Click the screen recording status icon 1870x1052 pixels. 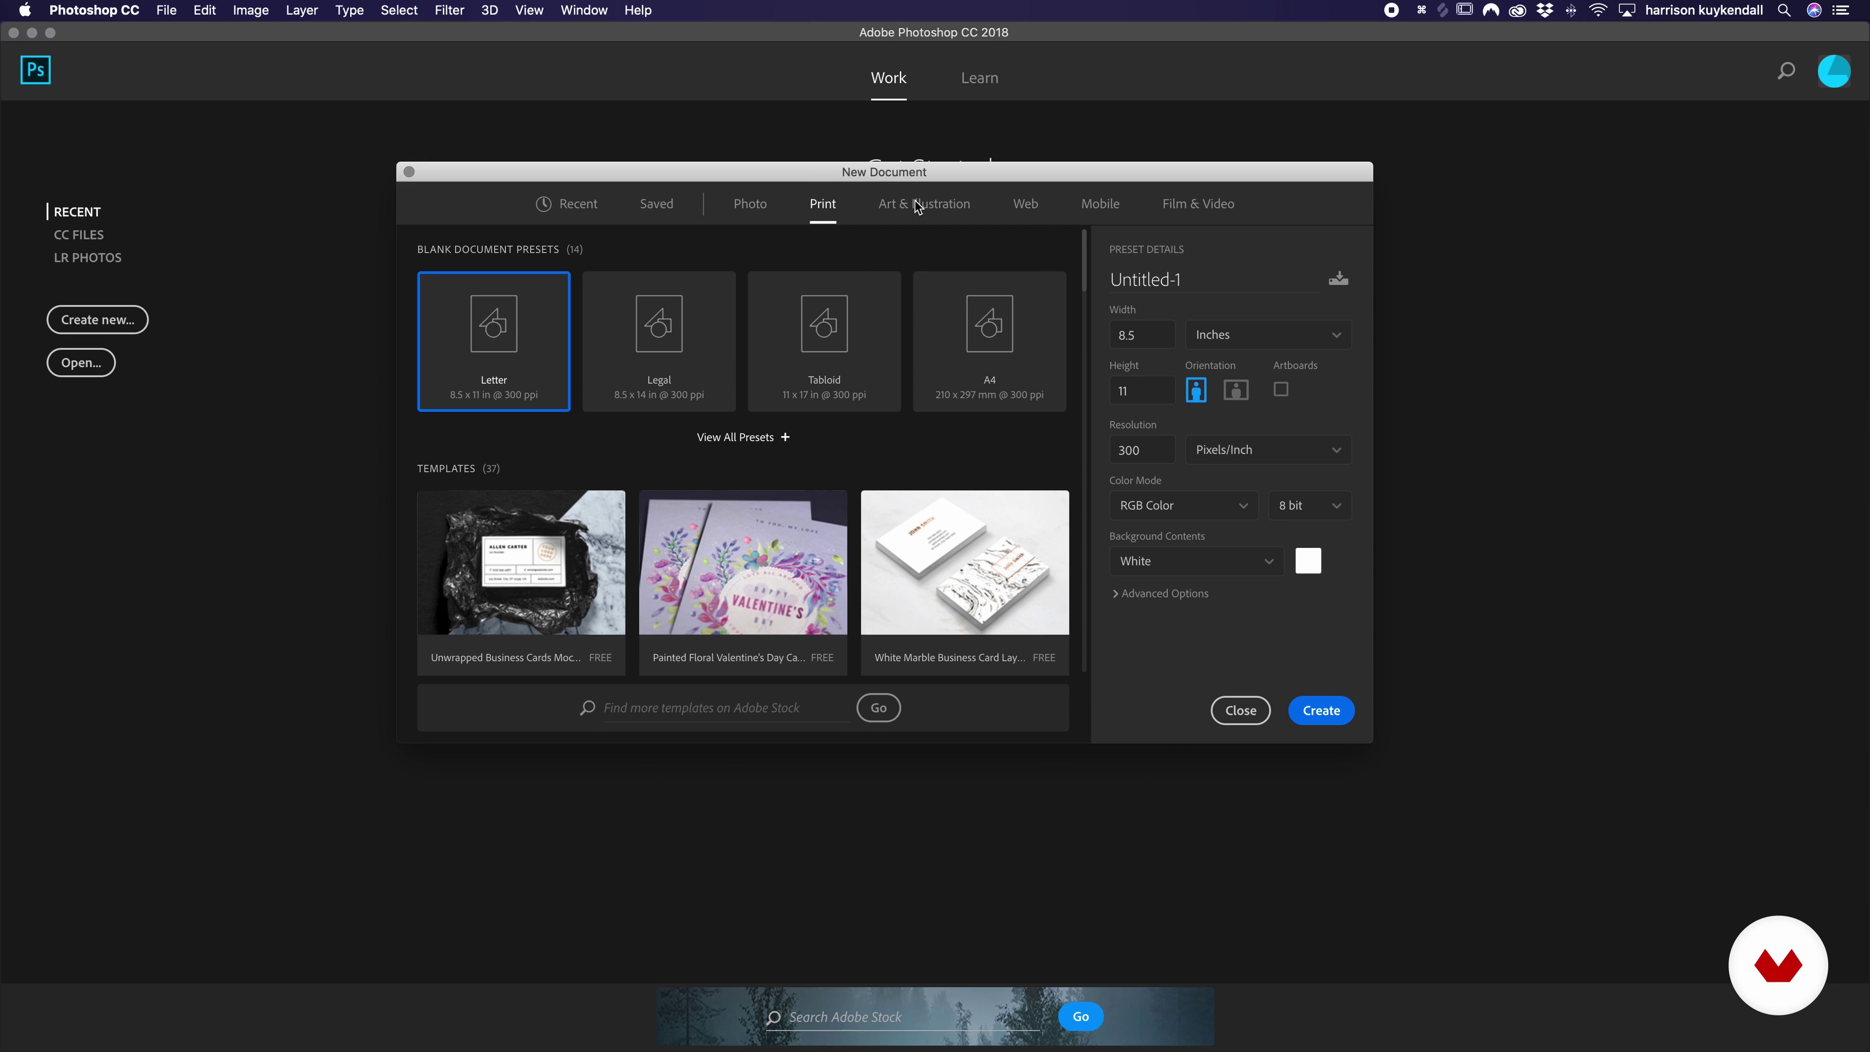pos(1391,10)
